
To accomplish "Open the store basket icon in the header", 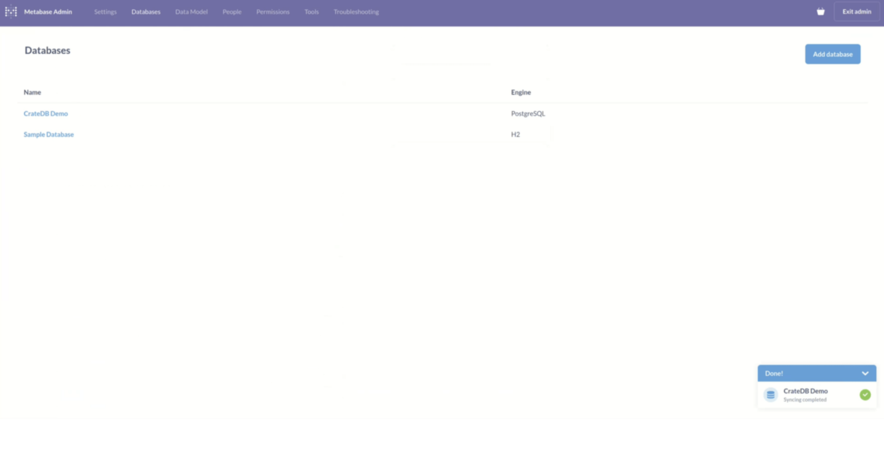I will 820,11.
